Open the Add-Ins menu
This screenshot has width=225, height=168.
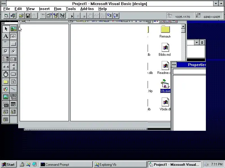click(87, 9)
